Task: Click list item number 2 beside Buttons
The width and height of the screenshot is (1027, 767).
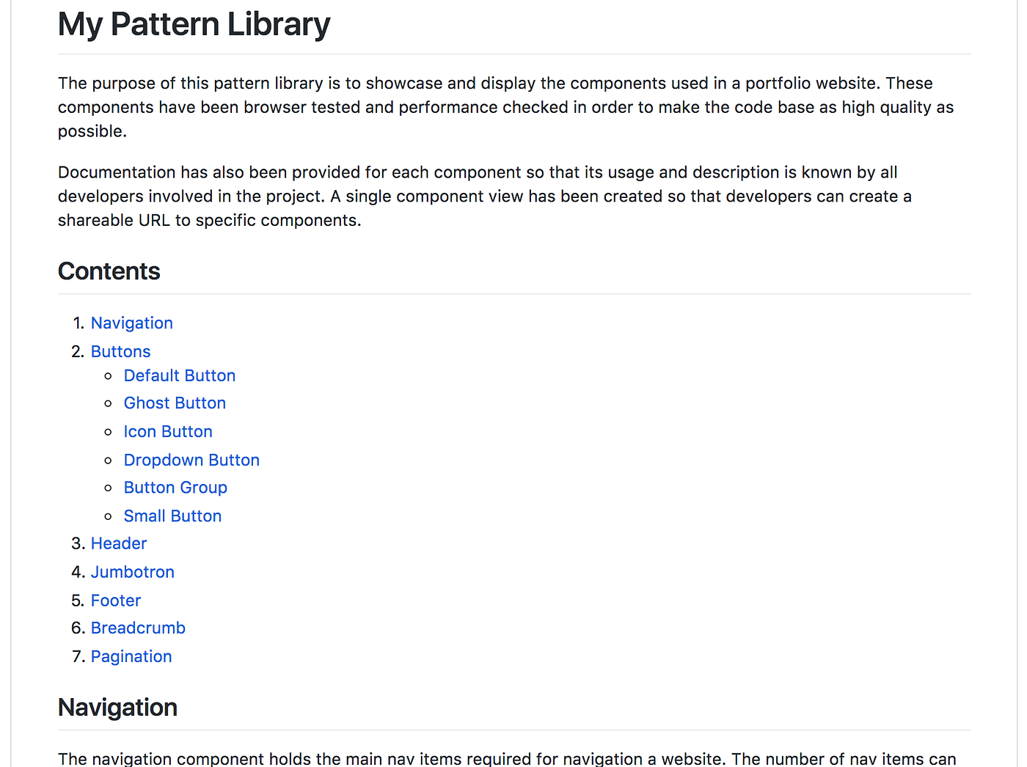Action: (78, 351)
